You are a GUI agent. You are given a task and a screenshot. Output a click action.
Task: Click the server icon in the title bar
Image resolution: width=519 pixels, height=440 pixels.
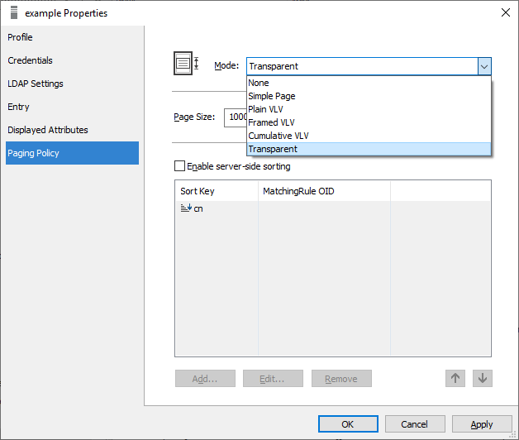(x=13, y=13)
